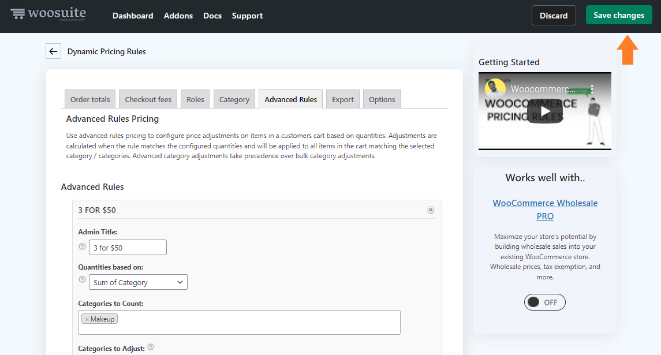Click the 3 FOR $50 rule header
Screen dimensions: 661x355
click(x=257, y=210)
